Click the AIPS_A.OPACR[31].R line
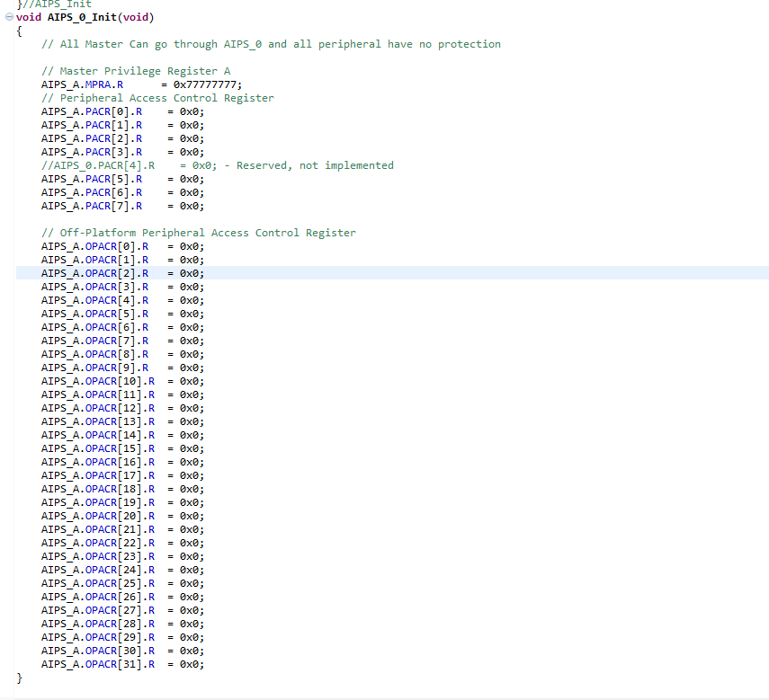The width and height of the screenshot is (769, 700). (122, 664)
